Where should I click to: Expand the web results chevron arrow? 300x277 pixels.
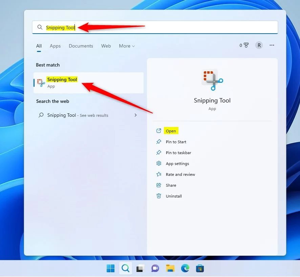(136, 115)
